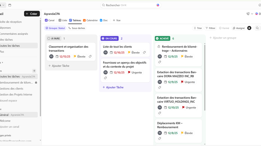Switch to the Liste view tab
261x146 pixels.
[x=63, y=20]
